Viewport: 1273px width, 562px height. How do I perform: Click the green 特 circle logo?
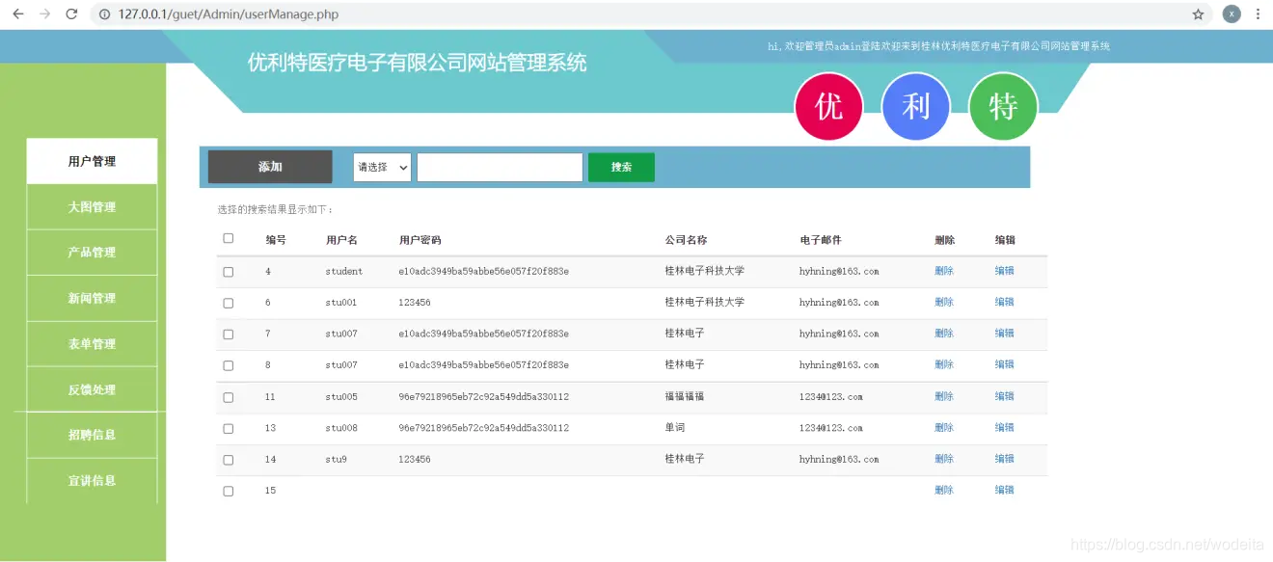tap(1003, 107)
